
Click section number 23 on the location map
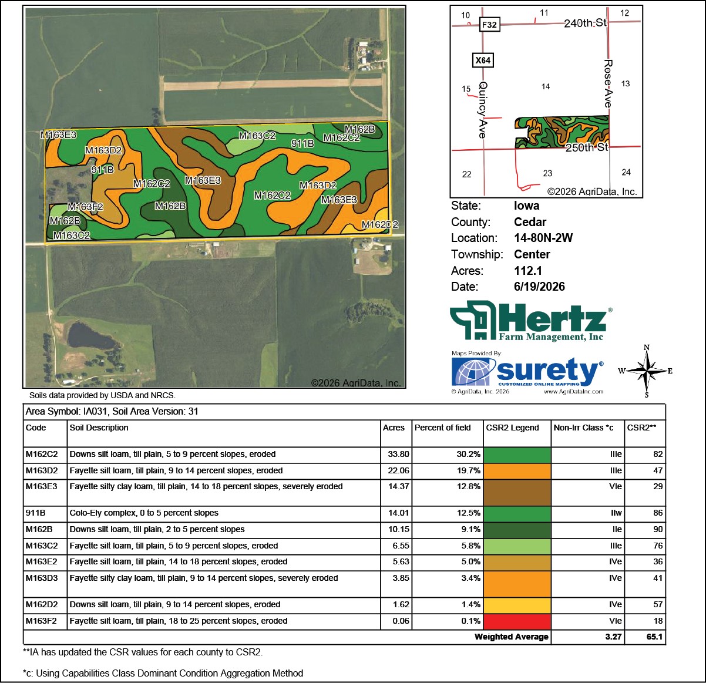coord(547,174)
